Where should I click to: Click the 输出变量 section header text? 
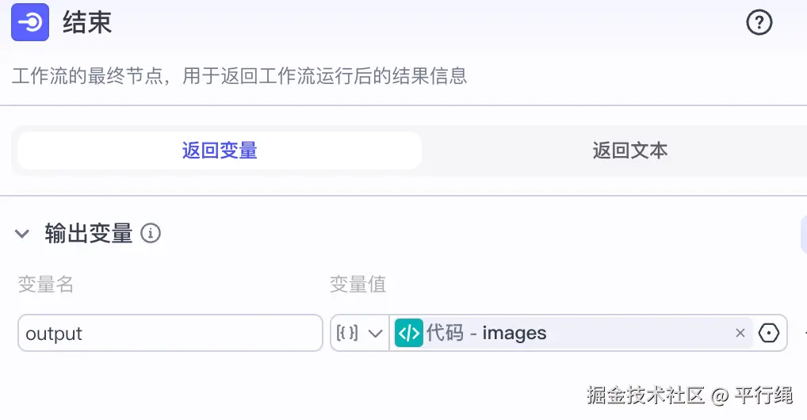(x=89, y=234)
